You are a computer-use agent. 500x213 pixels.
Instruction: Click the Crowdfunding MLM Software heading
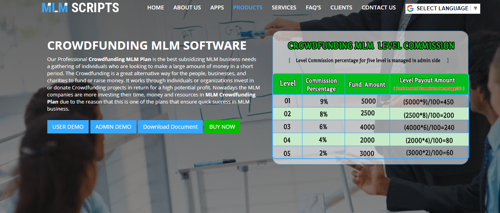[x=147, y=45]
